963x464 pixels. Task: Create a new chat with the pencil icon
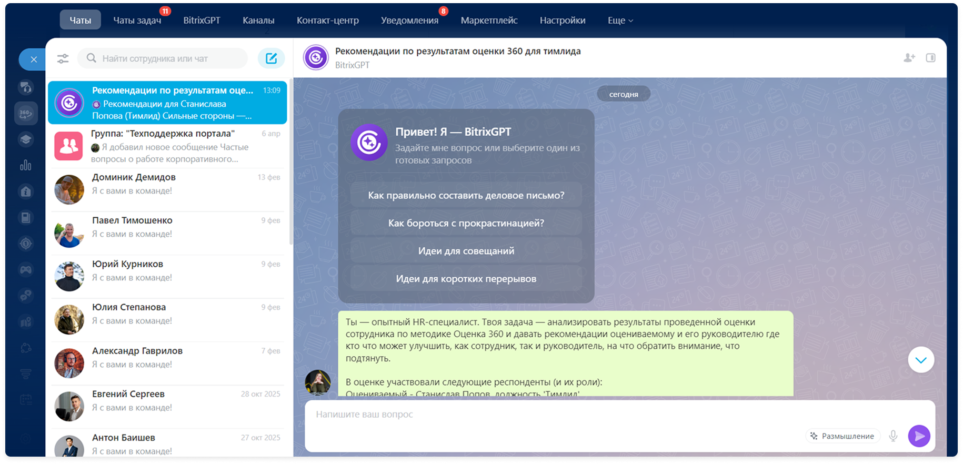pos(271,58)
